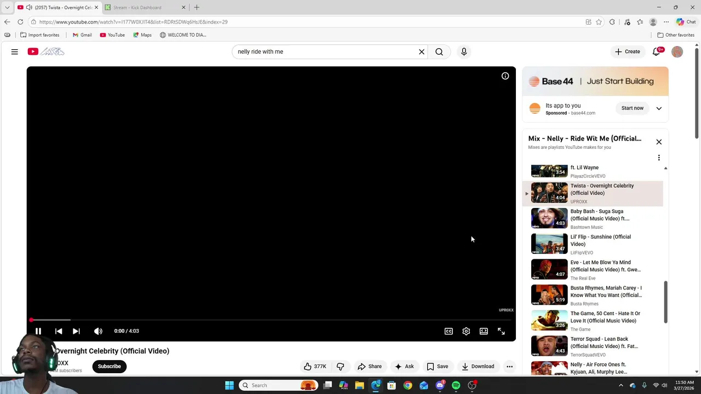Run search with the magnifier button

439,51
